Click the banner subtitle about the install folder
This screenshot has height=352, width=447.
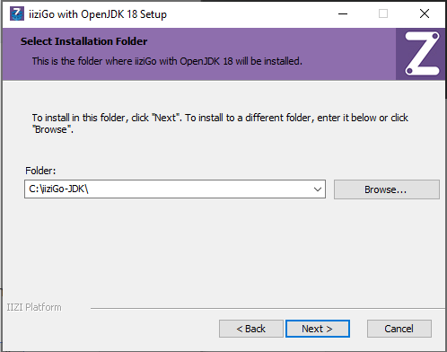(x=167, y=61)
